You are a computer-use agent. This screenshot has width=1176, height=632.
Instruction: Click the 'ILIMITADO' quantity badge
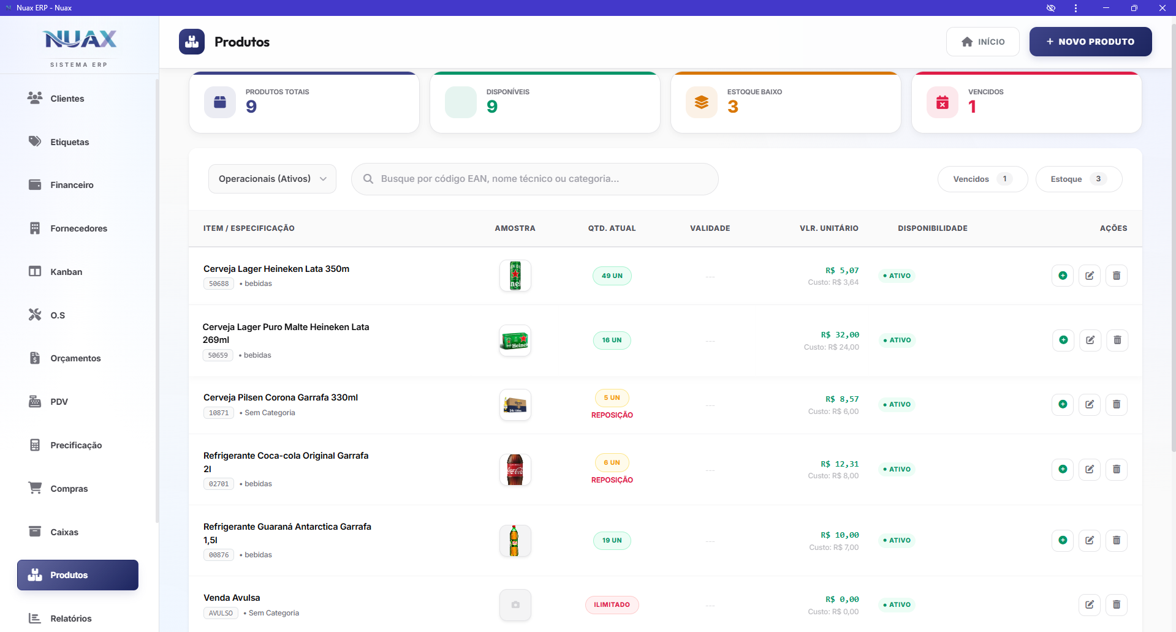612,604
